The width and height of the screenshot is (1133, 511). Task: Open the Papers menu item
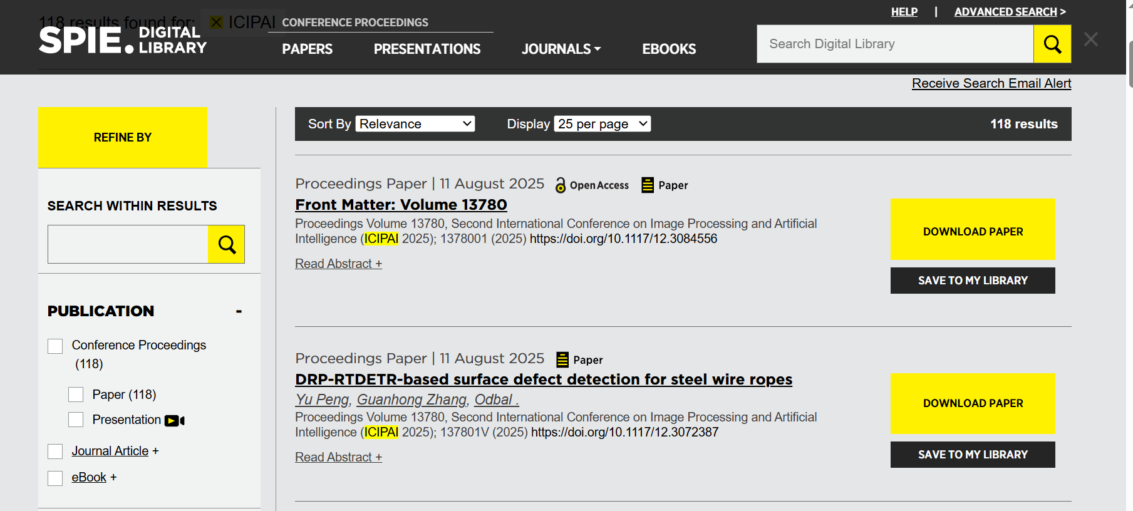click(307, 49)
